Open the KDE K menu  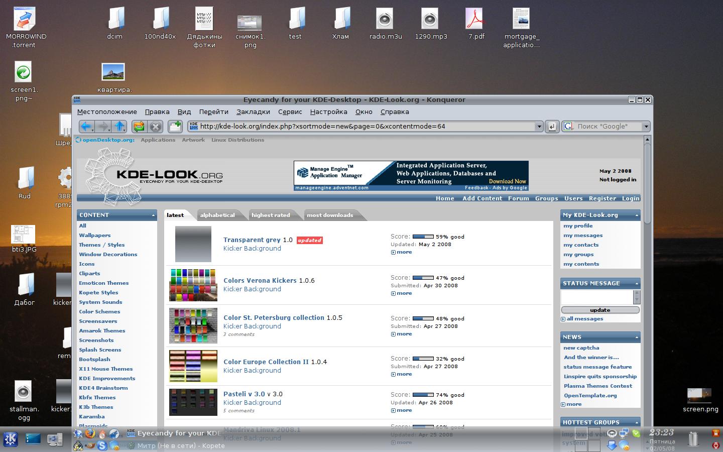(x=11, y=439)
